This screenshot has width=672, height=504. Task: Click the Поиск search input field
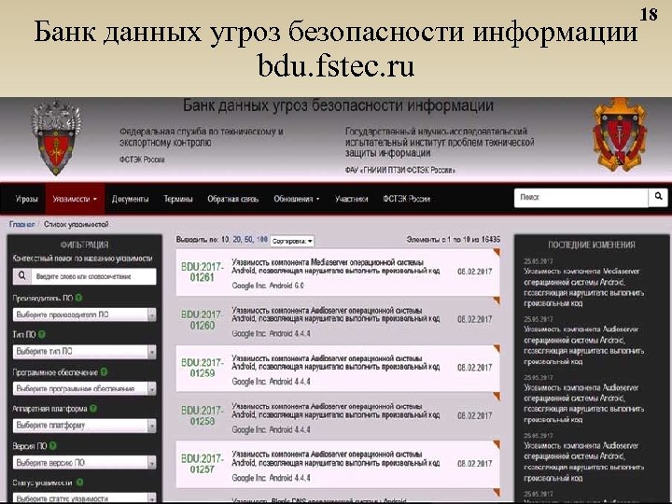pyautogui.click(x=581, y=198)
